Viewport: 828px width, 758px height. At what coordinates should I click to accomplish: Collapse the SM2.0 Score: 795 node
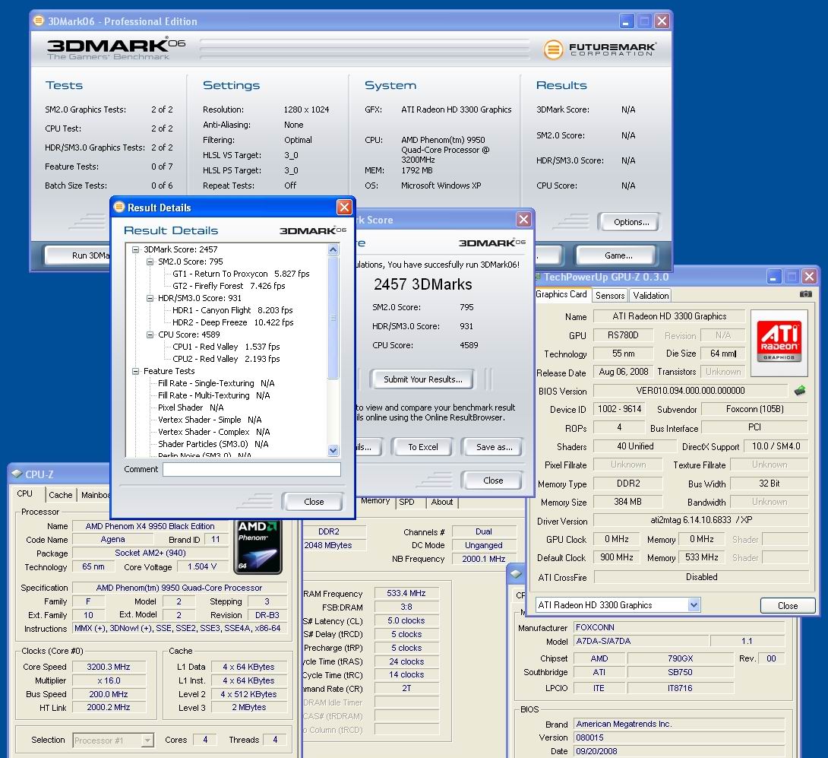point(150,262)
